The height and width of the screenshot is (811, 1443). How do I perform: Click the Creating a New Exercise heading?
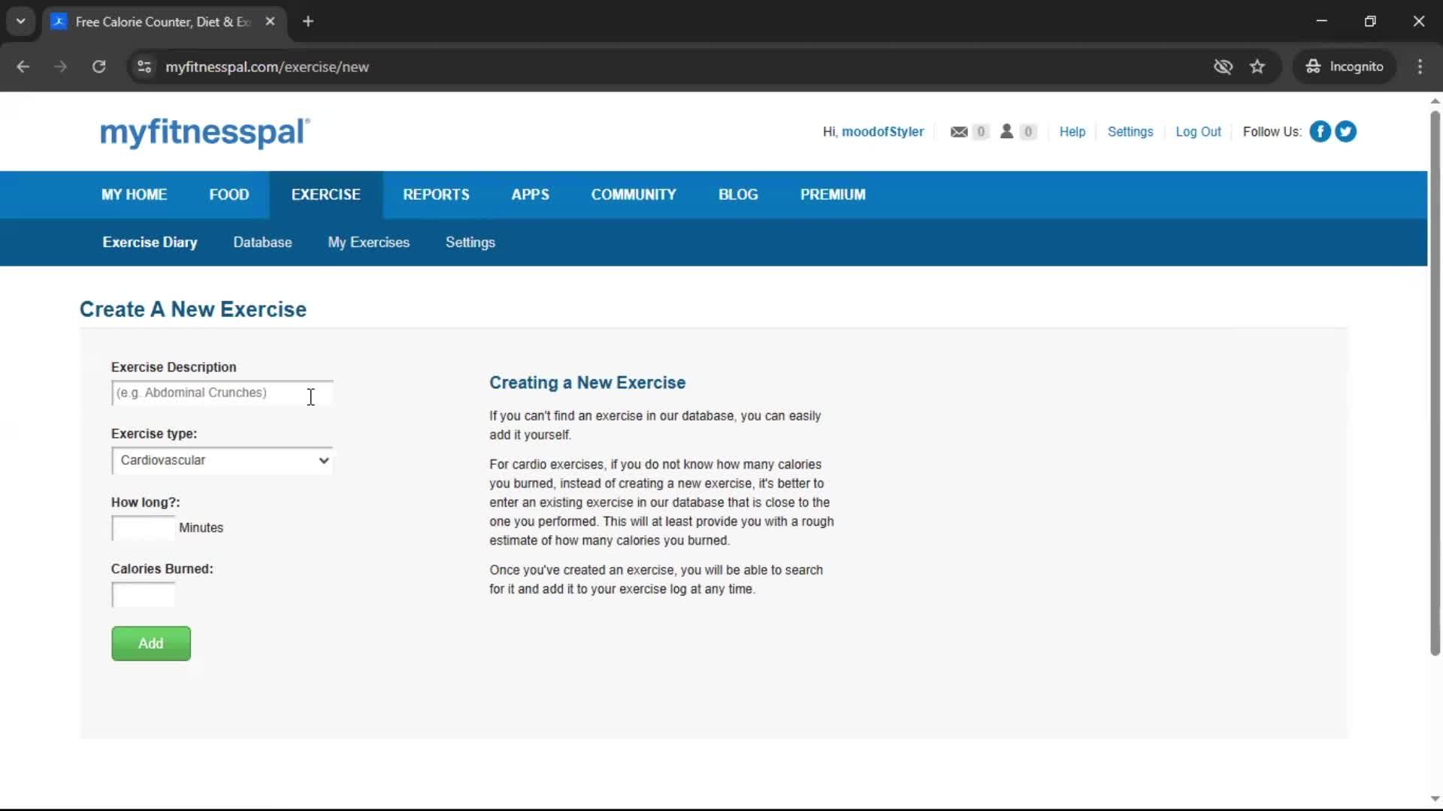(587, 383)
